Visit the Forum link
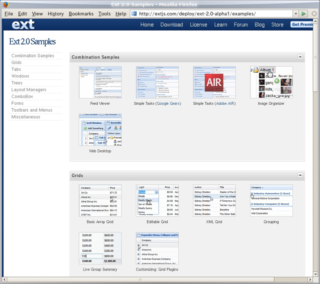The width and height of the screenshot is (320, 284). click(x=241, y=25)
